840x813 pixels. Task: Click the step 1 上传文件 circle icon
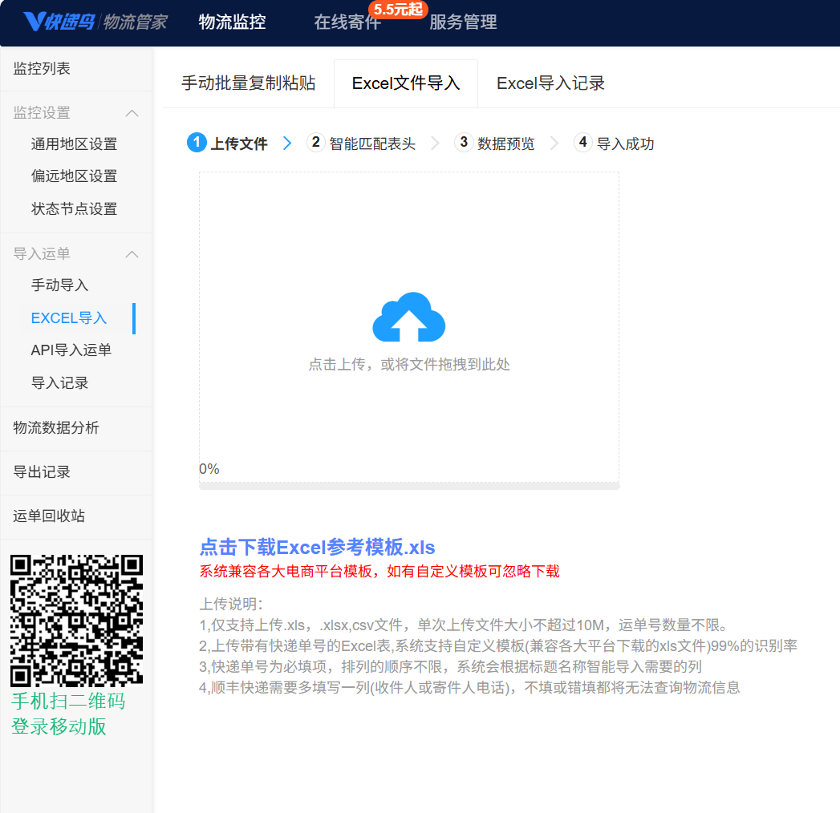point(197,143)
